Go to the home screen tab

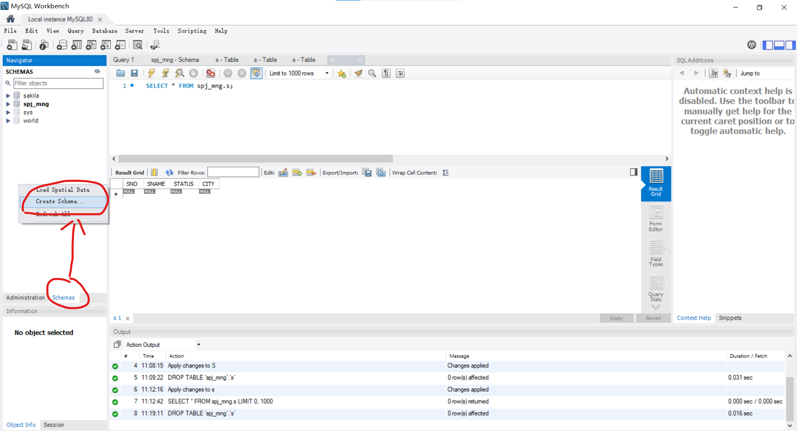point(11,19)
